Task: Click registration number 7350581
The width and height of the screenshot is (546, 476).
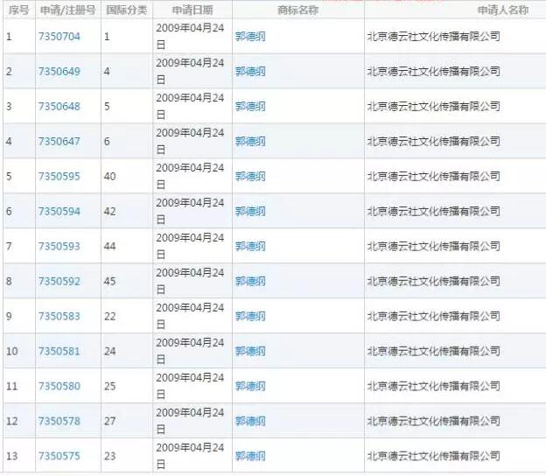Action: (x=59, y=352)
